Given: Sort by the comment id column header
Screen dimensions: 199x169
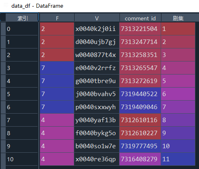Looking at the screenshot, I should 140,18.
